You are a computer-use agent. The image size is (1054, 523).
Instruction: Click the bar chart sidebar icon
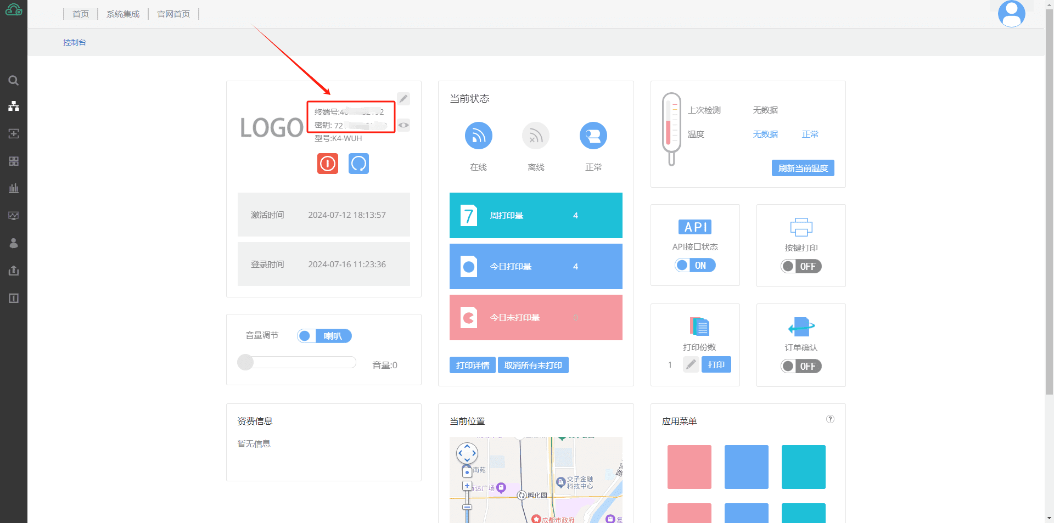point(14,188)
